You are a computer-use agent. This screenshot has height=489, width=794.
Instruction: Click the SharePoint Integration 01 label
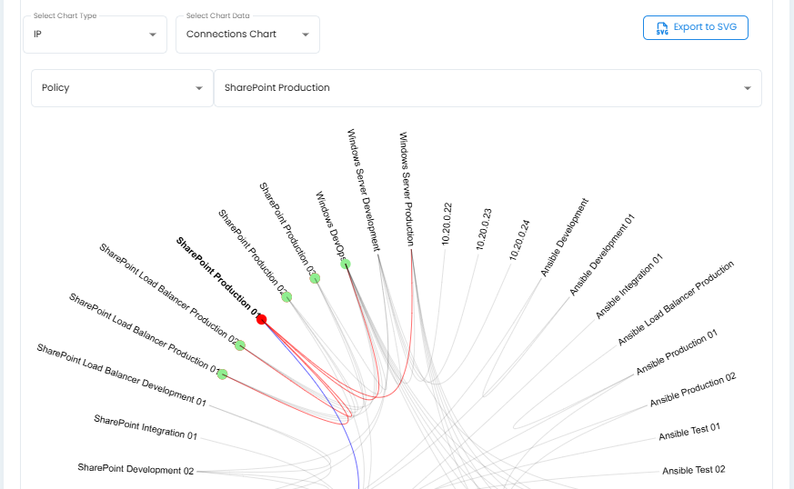146,427
